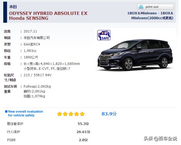The width and height of the screenshot is (181, 145).
Task: Open the Odyssey car photo
Action: [135, 55]
